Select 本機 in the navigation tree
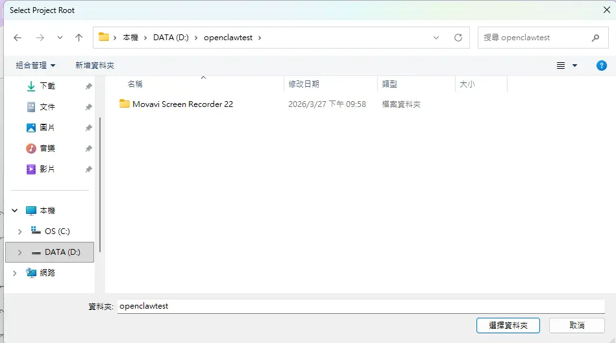 (x=47, y=211)
